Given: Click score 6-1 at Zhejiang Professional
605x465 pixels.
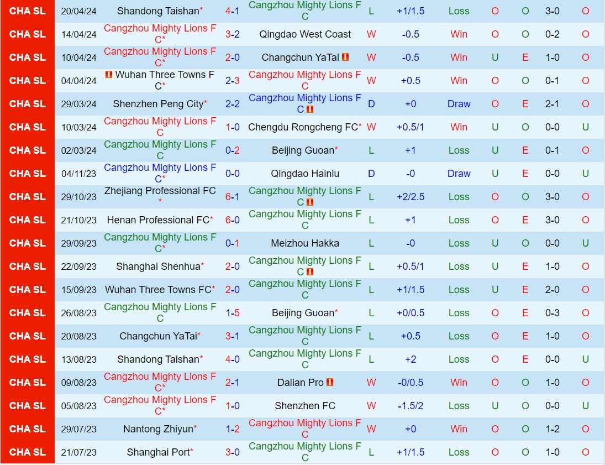Looking at the screenshot, I should [x=232, y=197].
